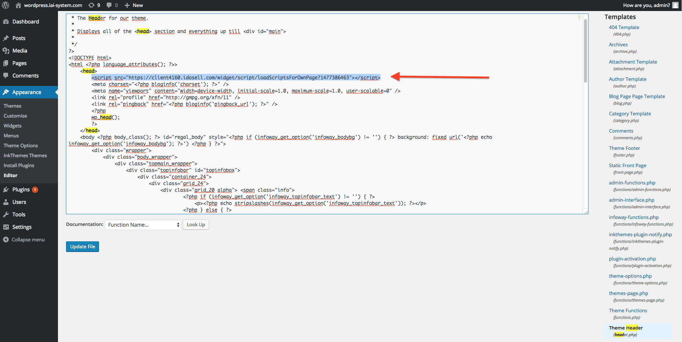The image size is (682, 342).
Task: Open the Category Template link
Action: click(x=630, y=114)
